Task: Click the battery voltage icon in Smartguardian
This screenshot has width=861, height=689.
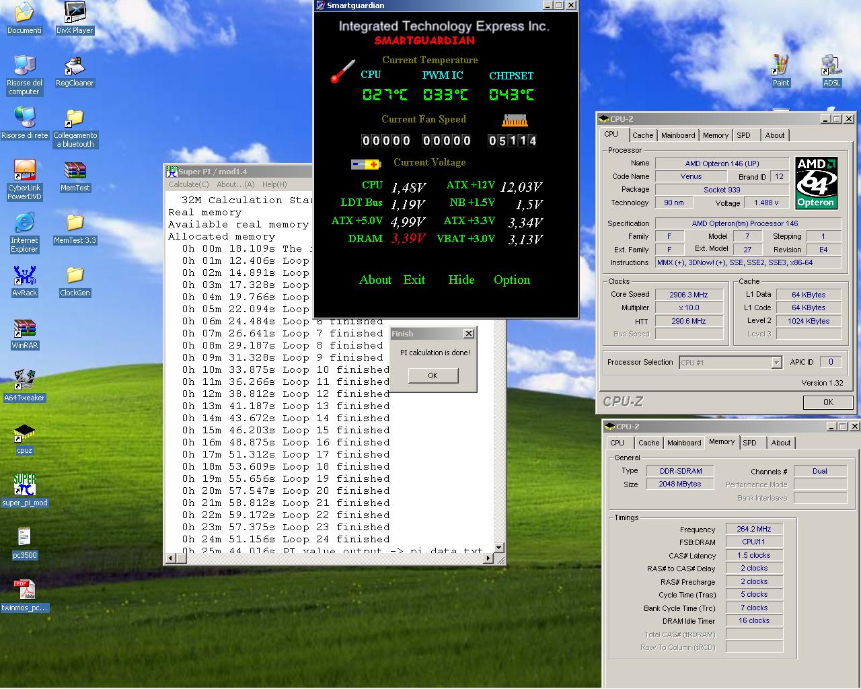Action: (x=366, y=164)
